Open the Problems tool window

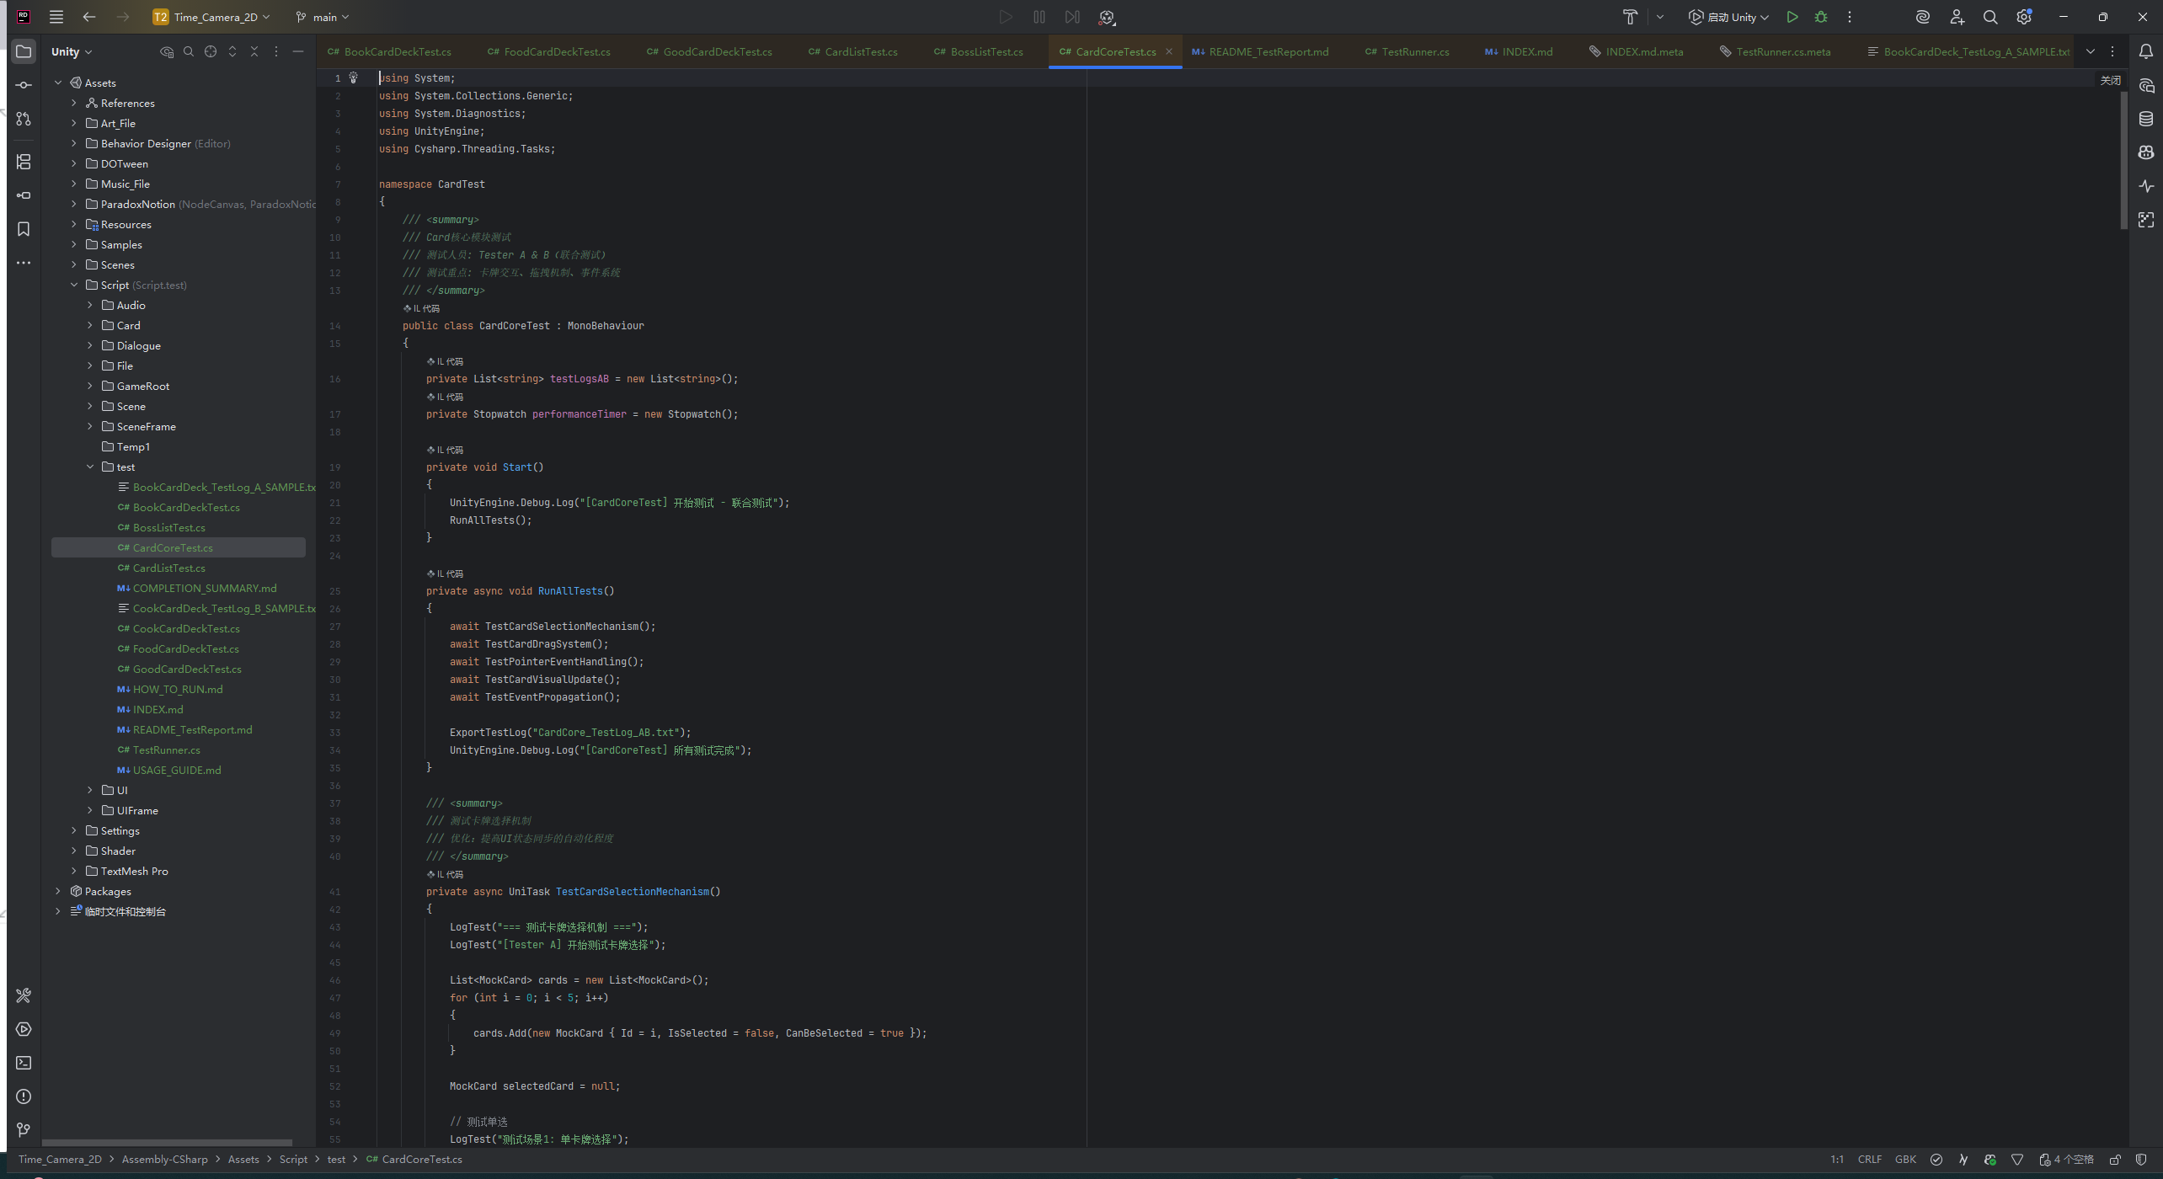24,1096
